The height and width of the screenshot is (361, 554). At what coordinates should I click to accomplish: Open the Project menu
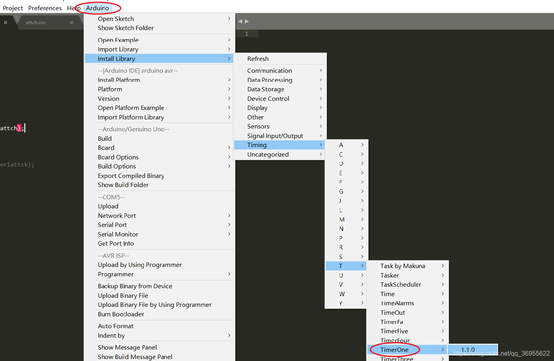point(13,8)
